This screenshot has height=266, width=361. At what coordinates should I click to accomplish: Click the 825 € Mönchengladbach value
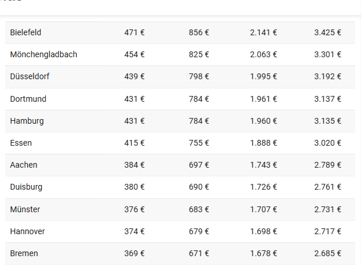199,54
